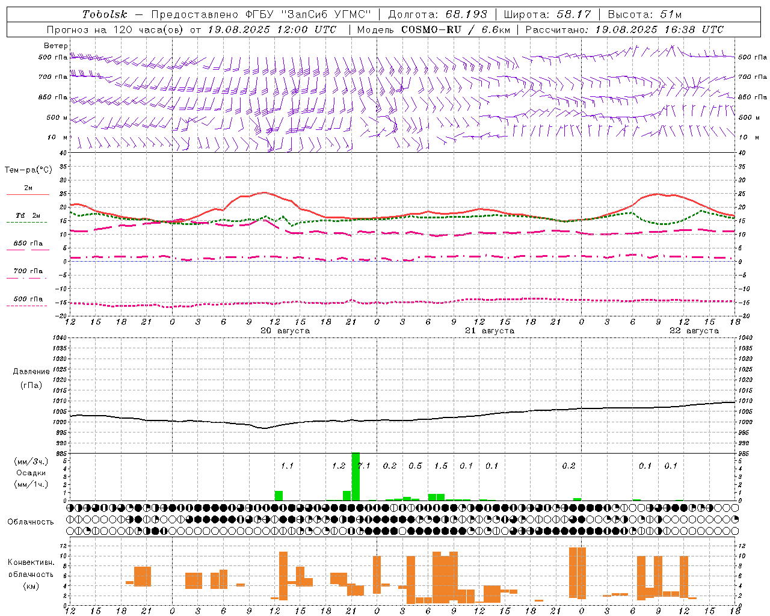
Task: Click the 'Облачность' cloud cover label
Action: [30, 522]
